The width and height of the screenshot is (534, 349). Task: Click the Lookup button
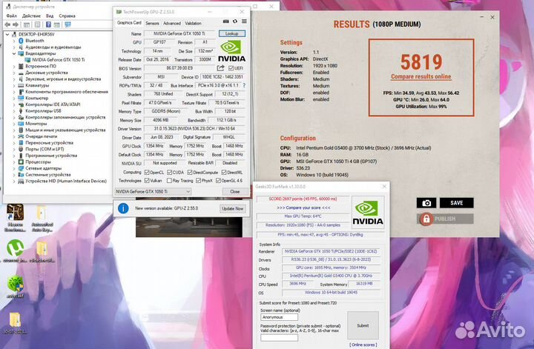coord(231,33)
